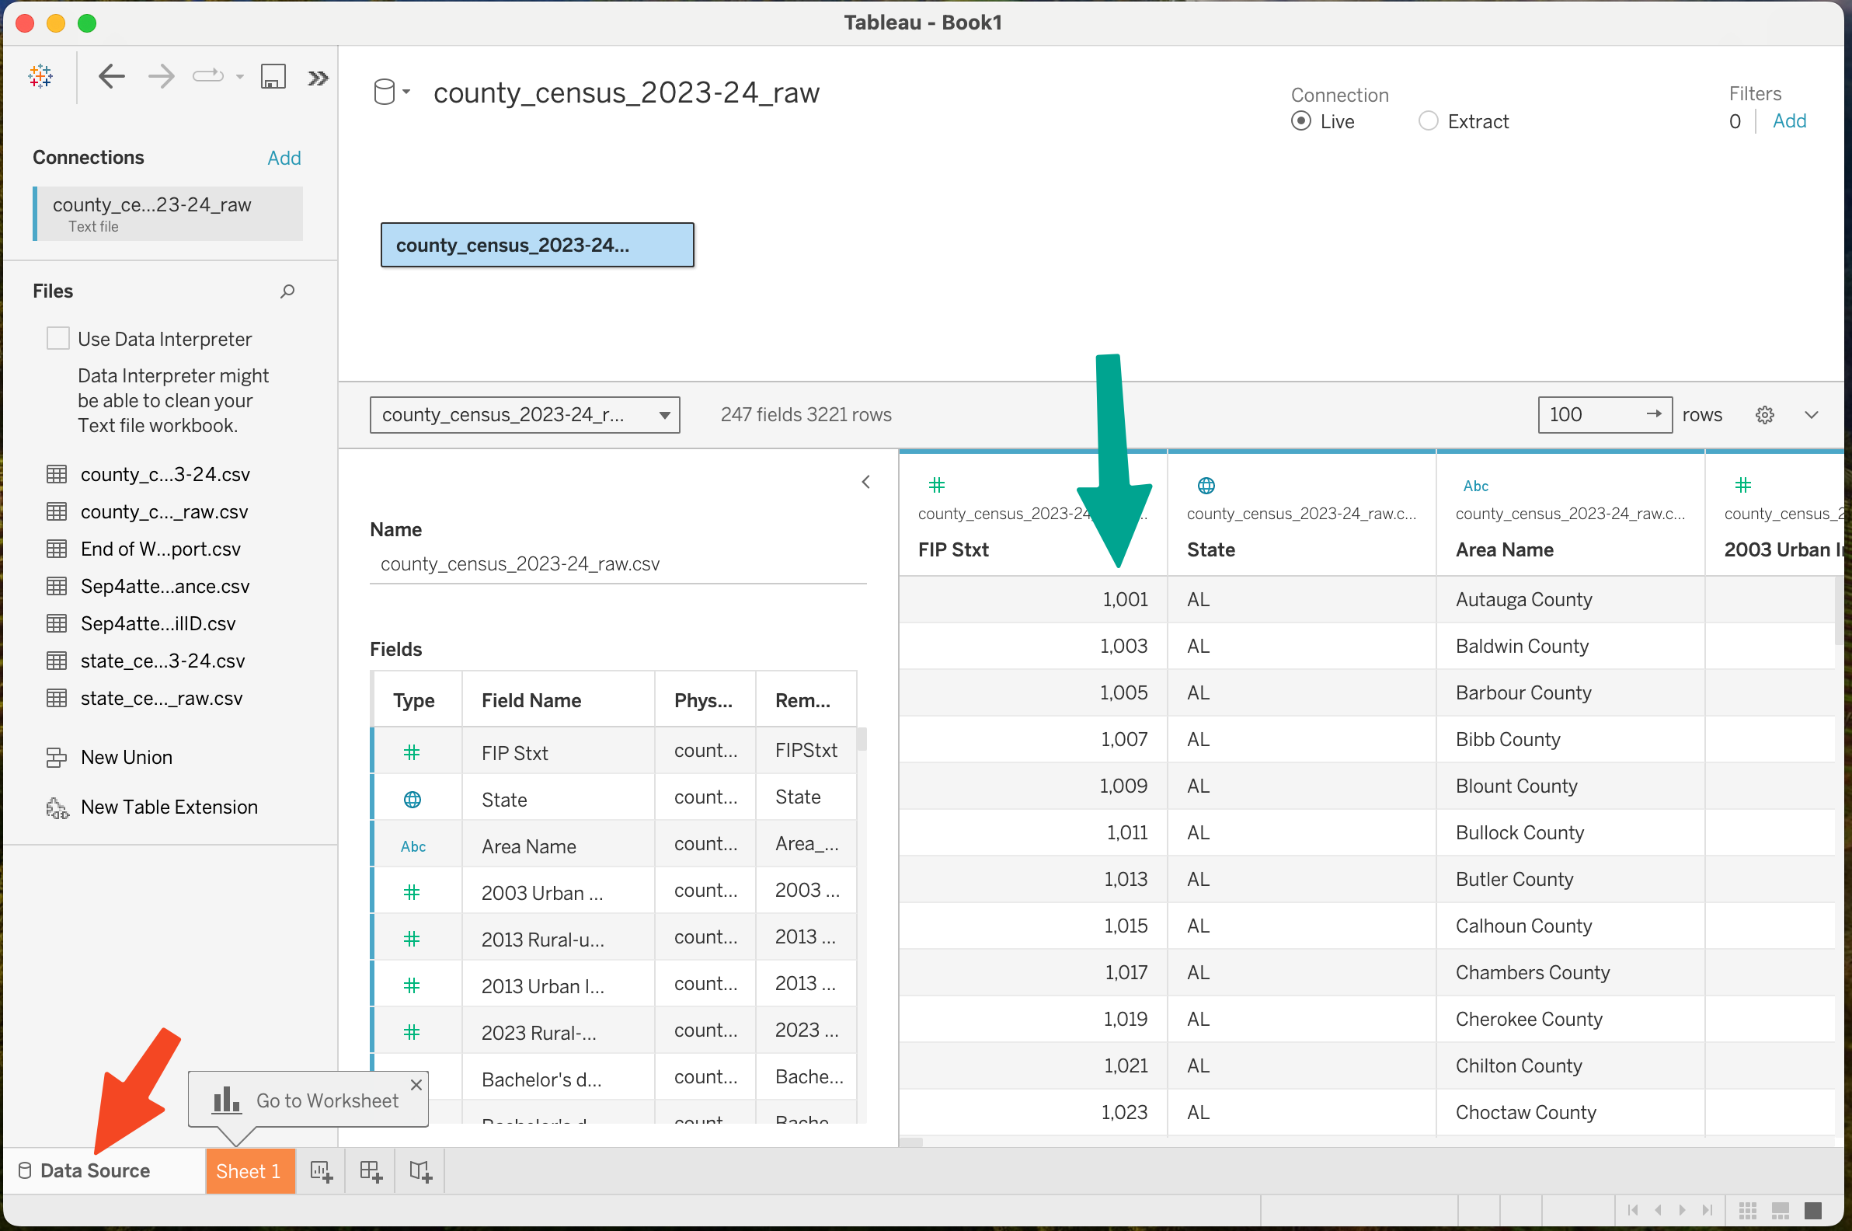
Task: Click the redo-to arrow toolbar icon
Action: (208, 76)
